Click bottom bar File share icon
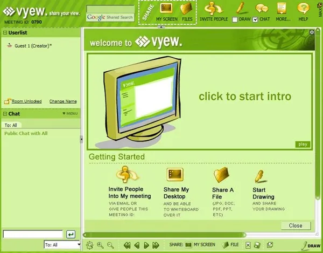Viewport: 323px width, 253px height. pos(226,245)
